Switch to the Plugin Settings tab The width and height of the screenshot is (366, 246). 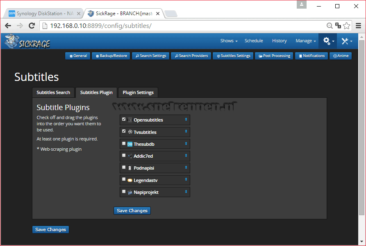tap(138, 92)
